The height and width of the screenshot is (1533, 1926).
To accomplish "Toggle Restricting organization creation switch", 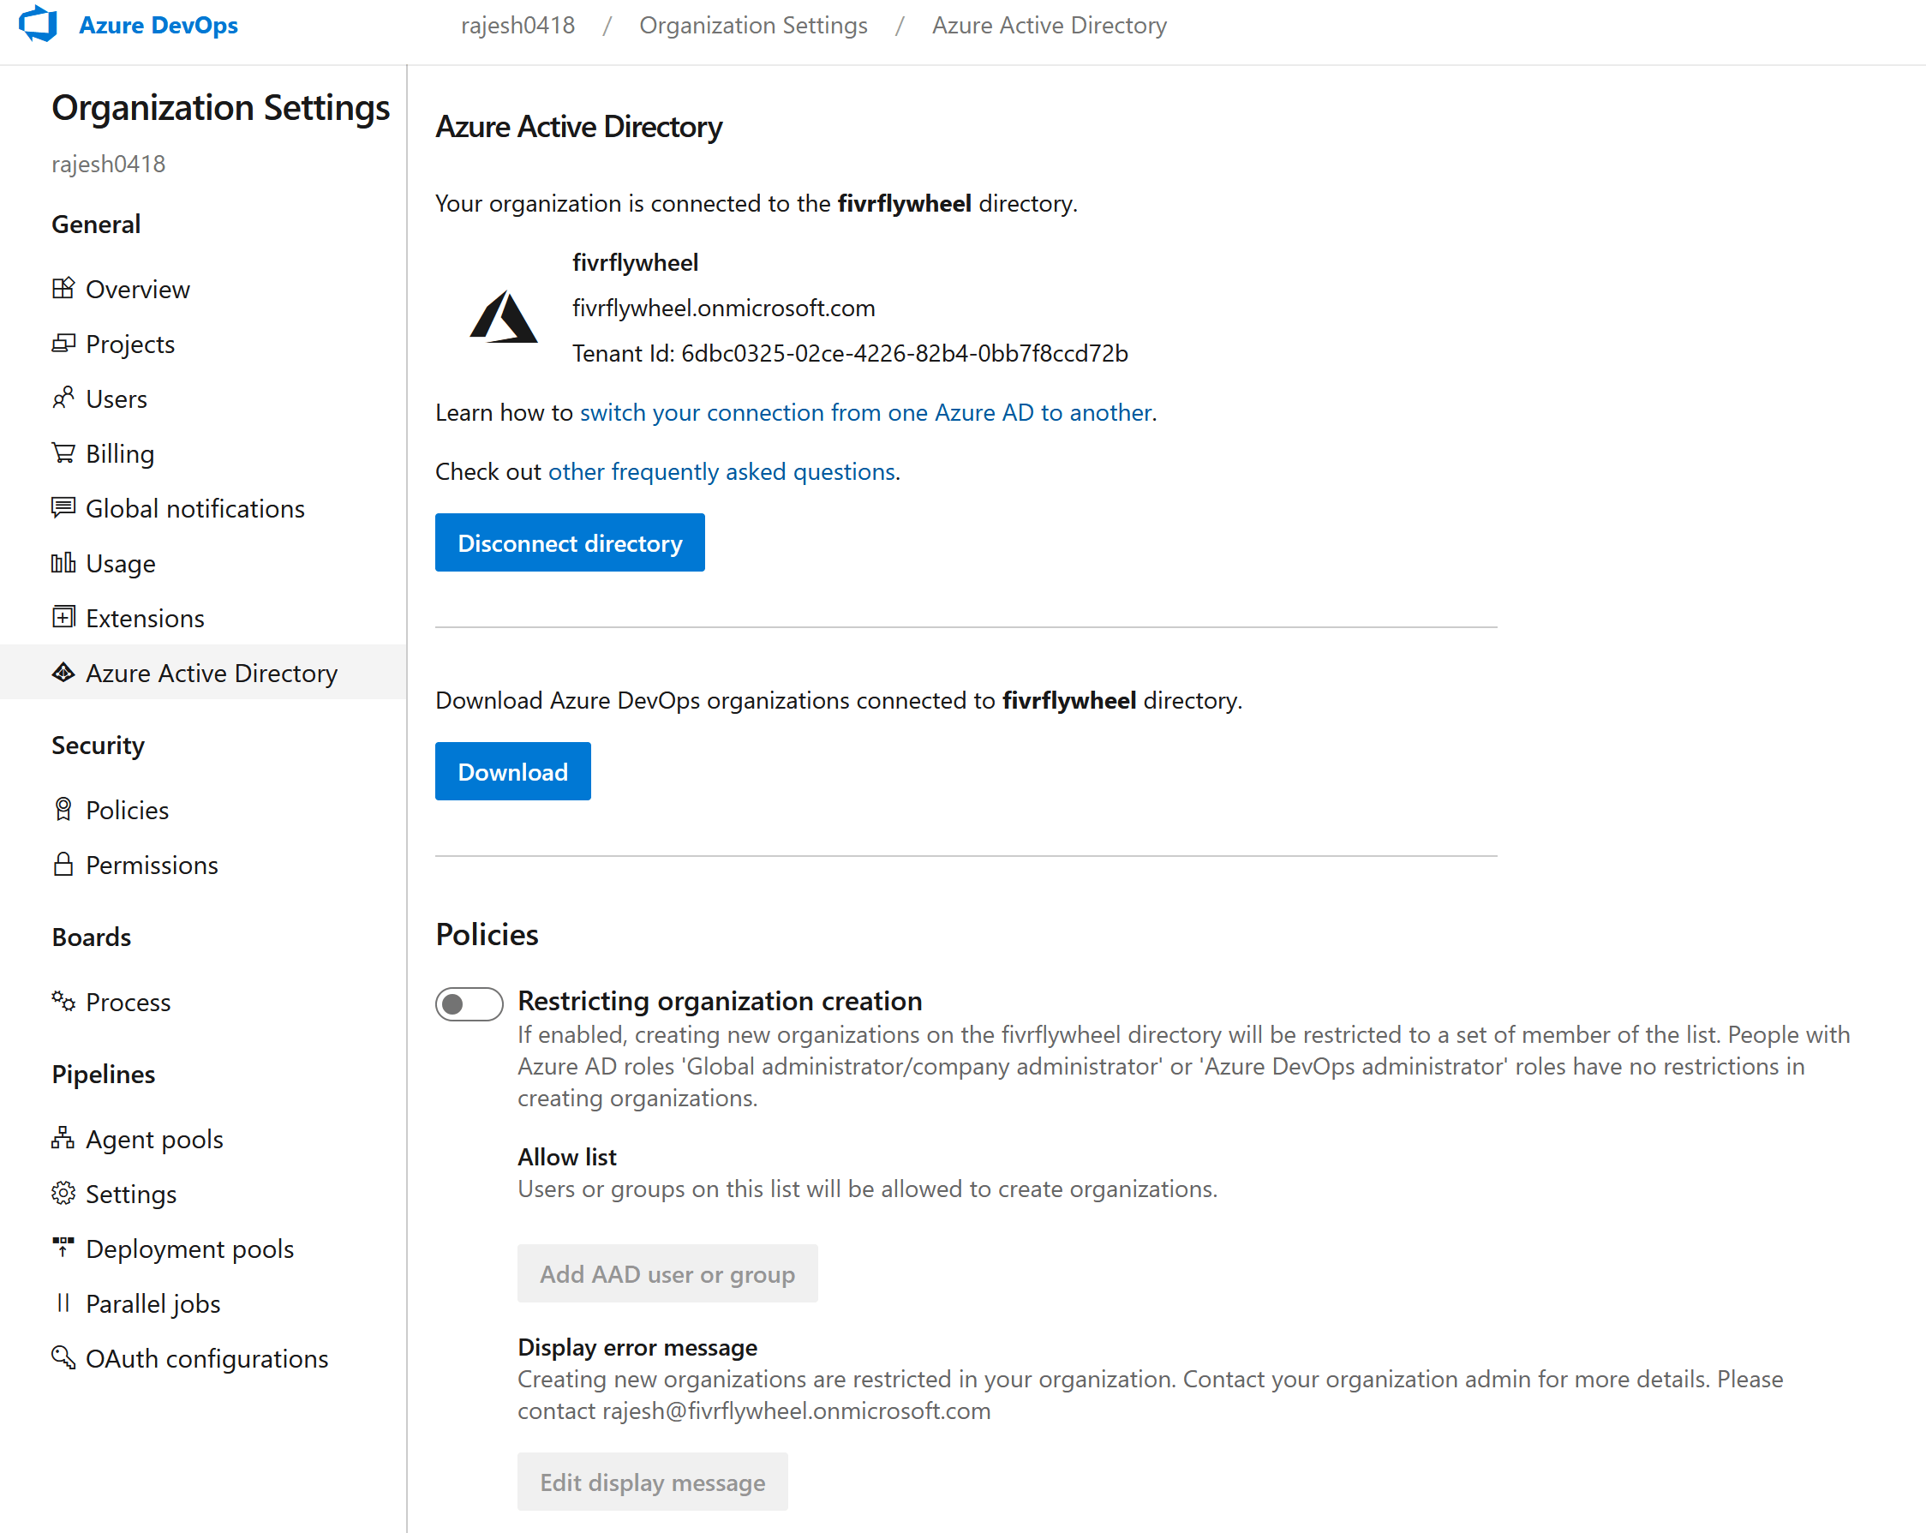I will pyautogui.click(x=469, y=1004).
